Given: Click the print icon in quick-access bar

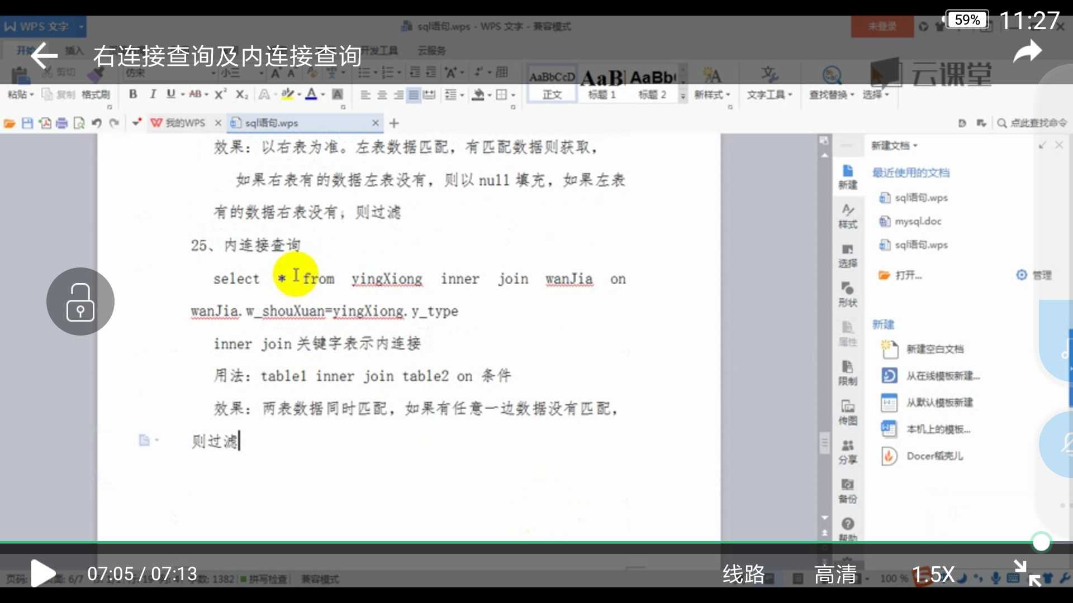Looking at the screenshot, I should point(62,123).
